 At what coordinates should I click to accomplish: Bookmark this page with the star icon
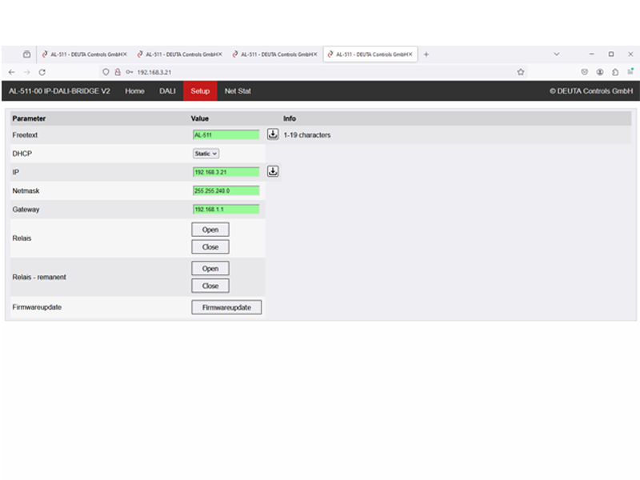(x=521, y=72)
